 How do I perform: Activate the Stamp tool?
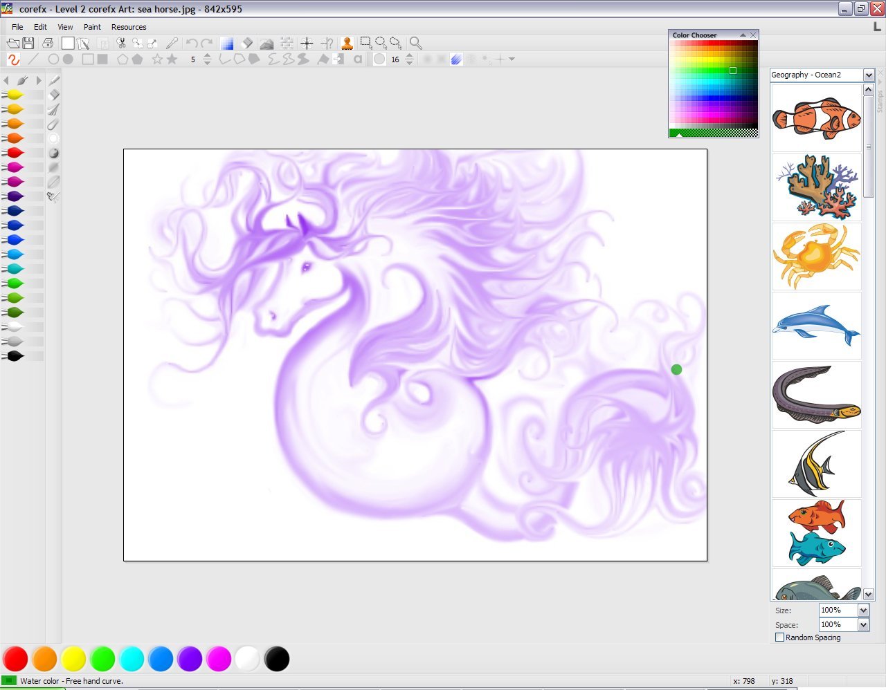click(x=347, y=43)
